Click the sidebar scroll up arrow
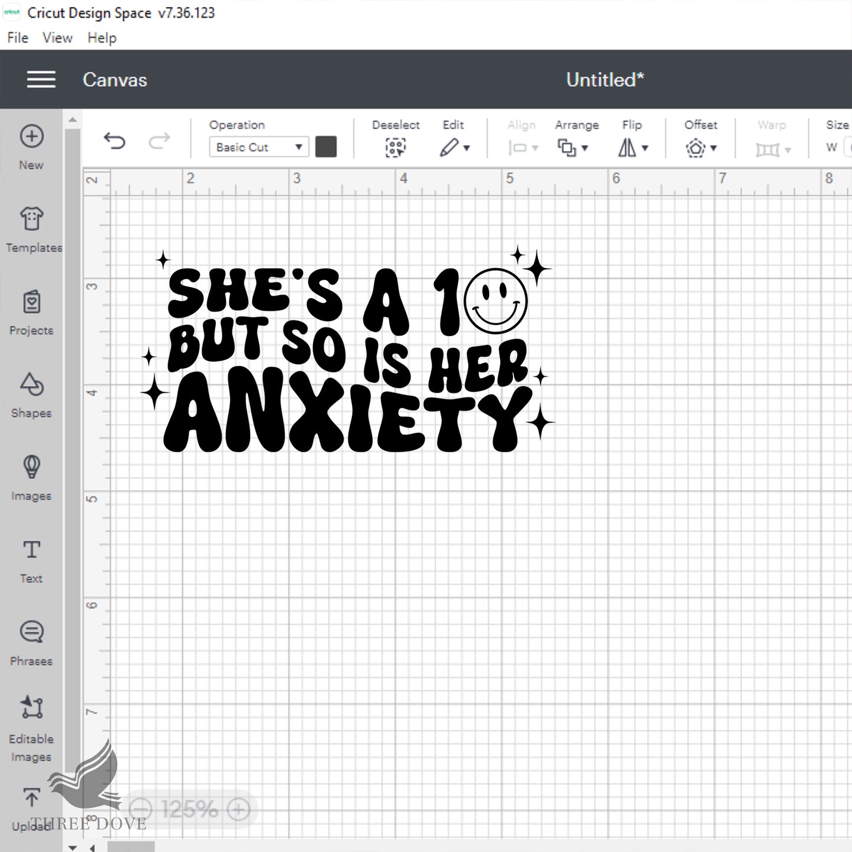 72,120
